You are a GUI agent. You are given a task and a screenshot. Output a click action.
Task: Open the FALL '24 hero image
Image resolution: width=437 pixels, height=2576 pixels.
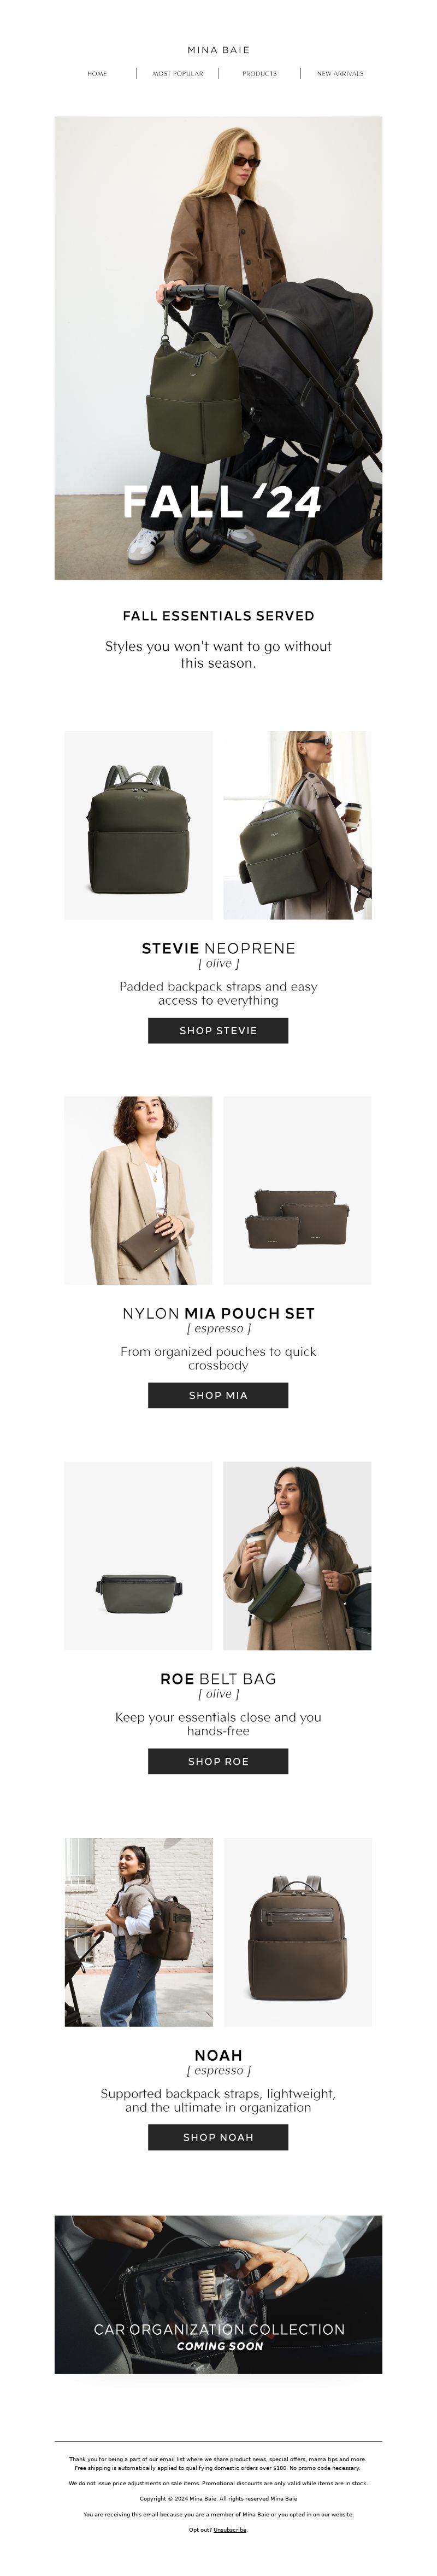click(x=218, y=347)
